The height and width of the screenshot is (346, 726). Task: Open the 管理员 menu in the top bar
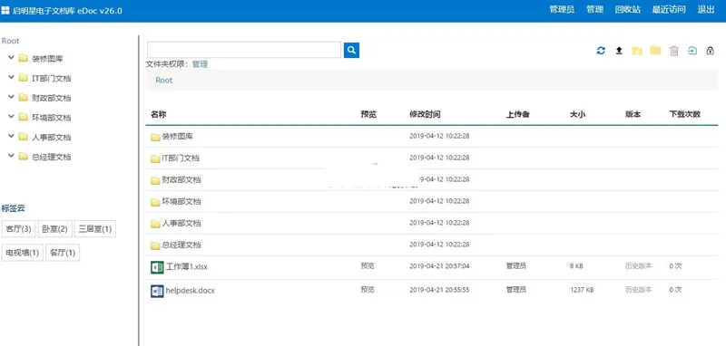coord(562,10)
